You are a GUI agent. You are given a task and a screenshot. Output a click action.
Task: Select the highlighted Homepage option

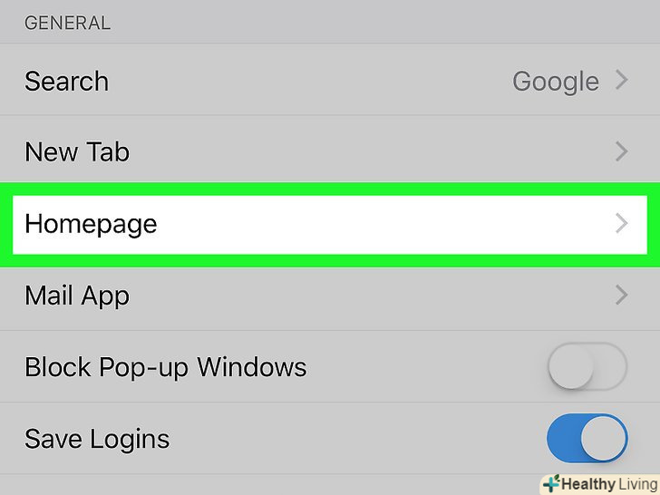pos(91,224)
